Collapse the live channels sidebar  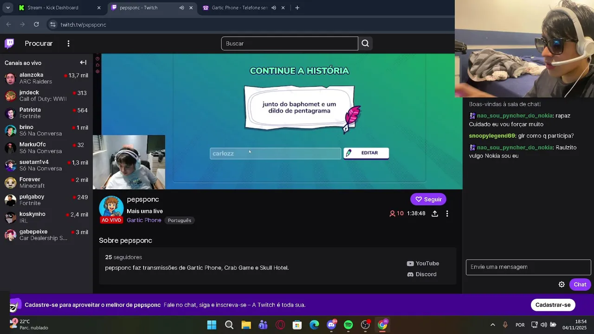point(83,63)
